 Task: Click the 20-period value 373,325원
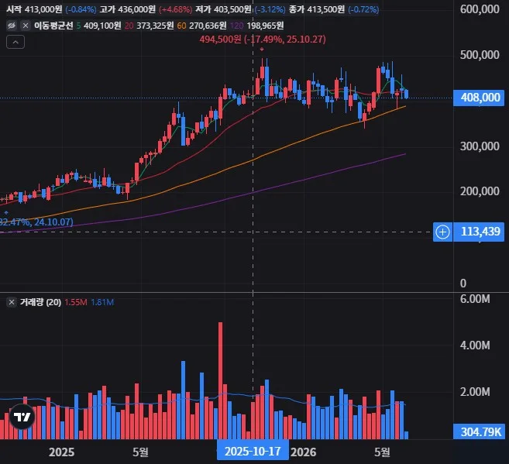(x=155, y=26)
